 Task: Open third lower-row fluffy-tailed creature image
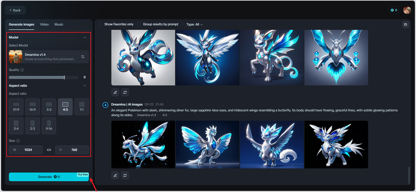272,144
